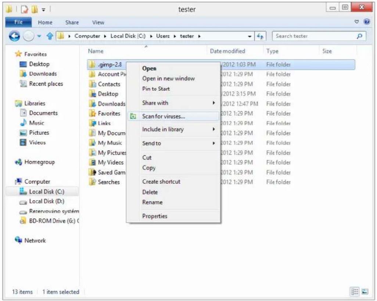
Task: Click the search magnifier icon
Action: [x=359, y=36]
